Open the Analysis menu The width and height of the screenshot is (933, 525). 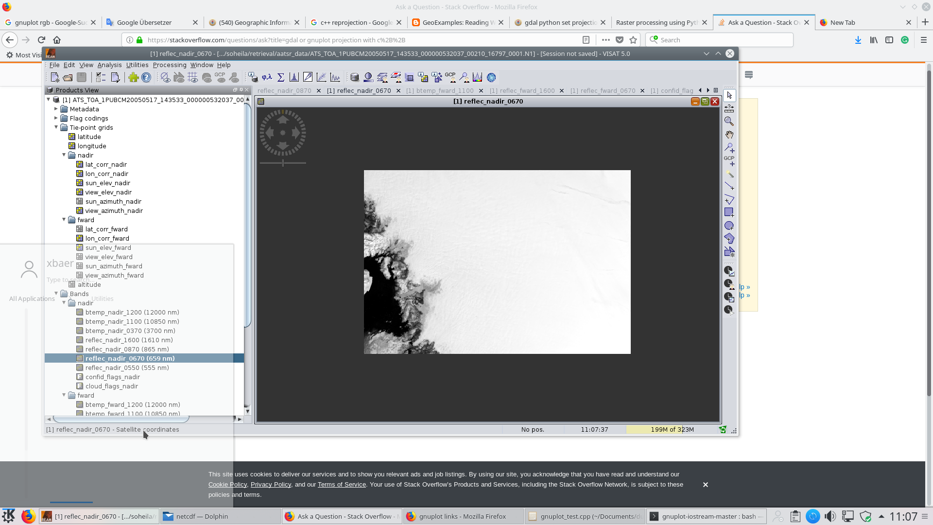coord(109,64)
